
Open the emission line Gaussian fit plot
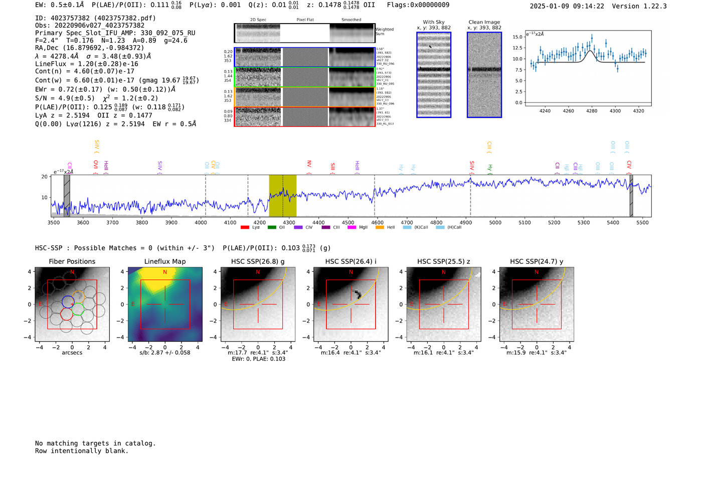pyautogui.click(x=588, y=69)
